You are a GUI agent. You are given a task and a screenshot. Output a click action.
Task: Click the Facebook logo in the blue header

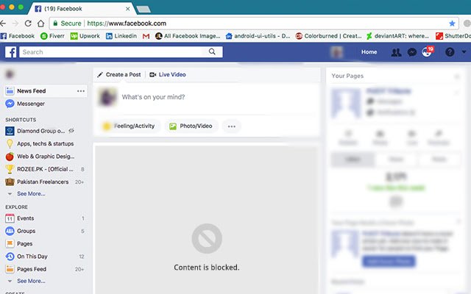(10, 52)
